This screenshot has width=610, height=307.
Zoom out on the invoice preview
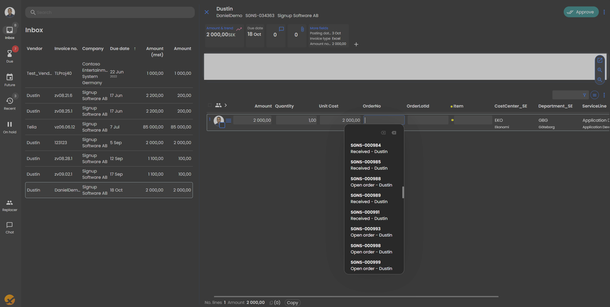tap(599, 80)
